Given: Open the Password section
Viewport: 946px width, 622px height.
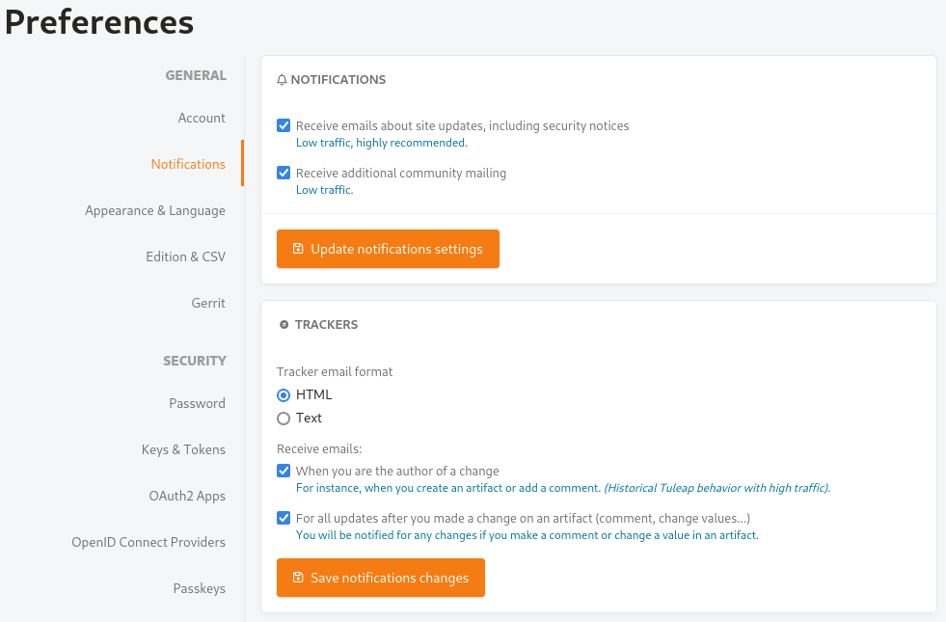Looking at the screenshot, I should pos(197,403).
